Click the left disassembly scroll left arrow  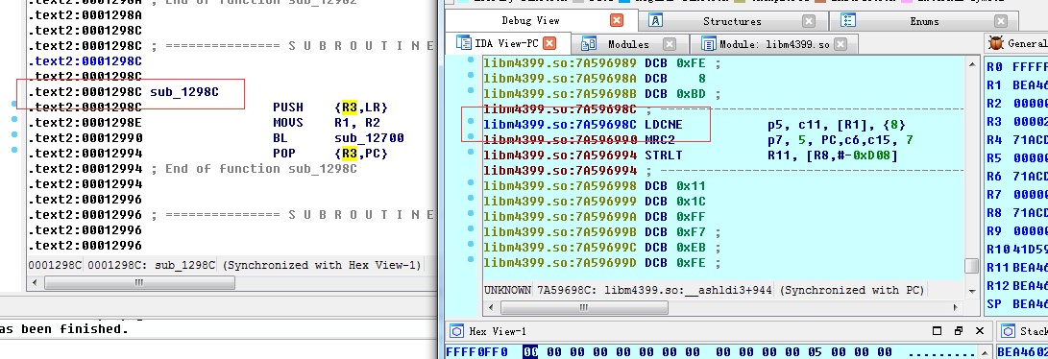click(x=36, y=283)
